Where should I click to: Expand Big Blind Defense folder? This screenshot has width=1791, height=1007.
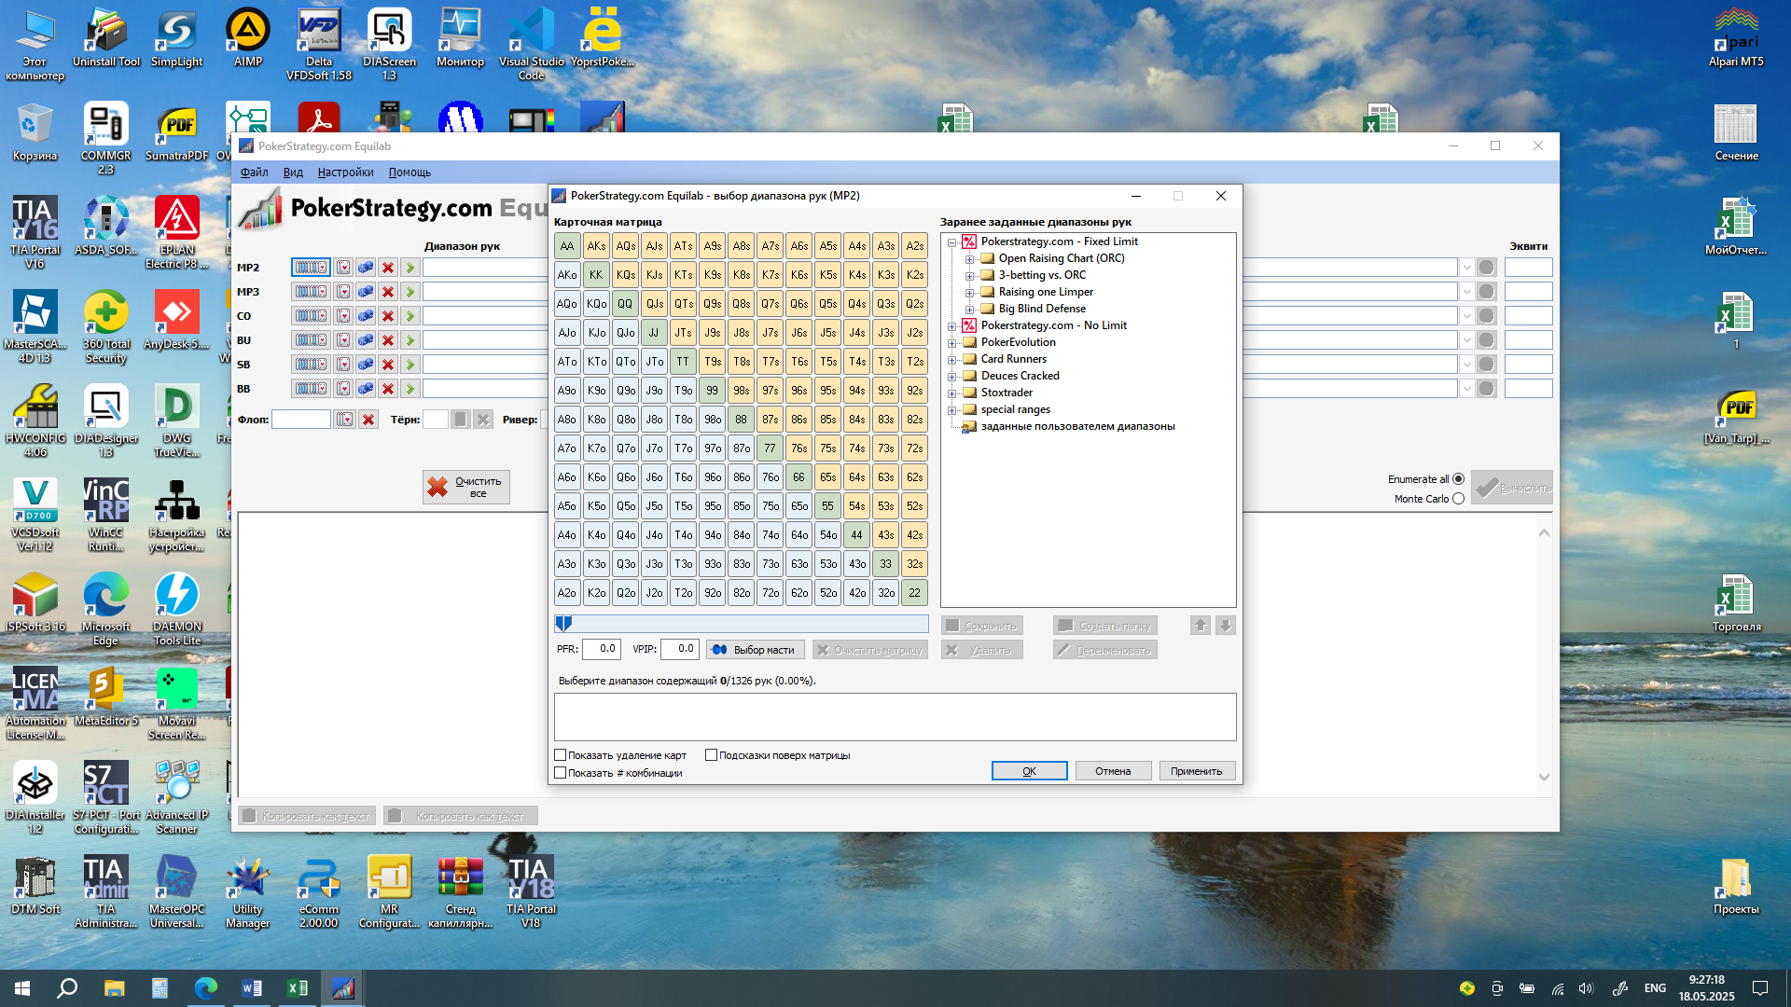970,310
